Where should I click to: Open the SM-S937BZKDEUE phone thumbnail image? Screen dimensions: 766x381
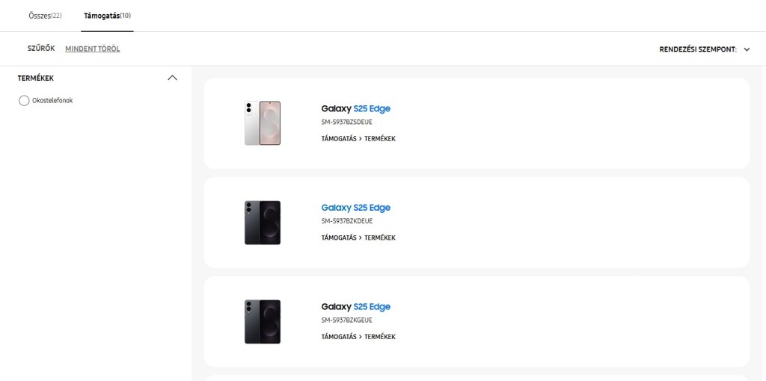point(263,223)
